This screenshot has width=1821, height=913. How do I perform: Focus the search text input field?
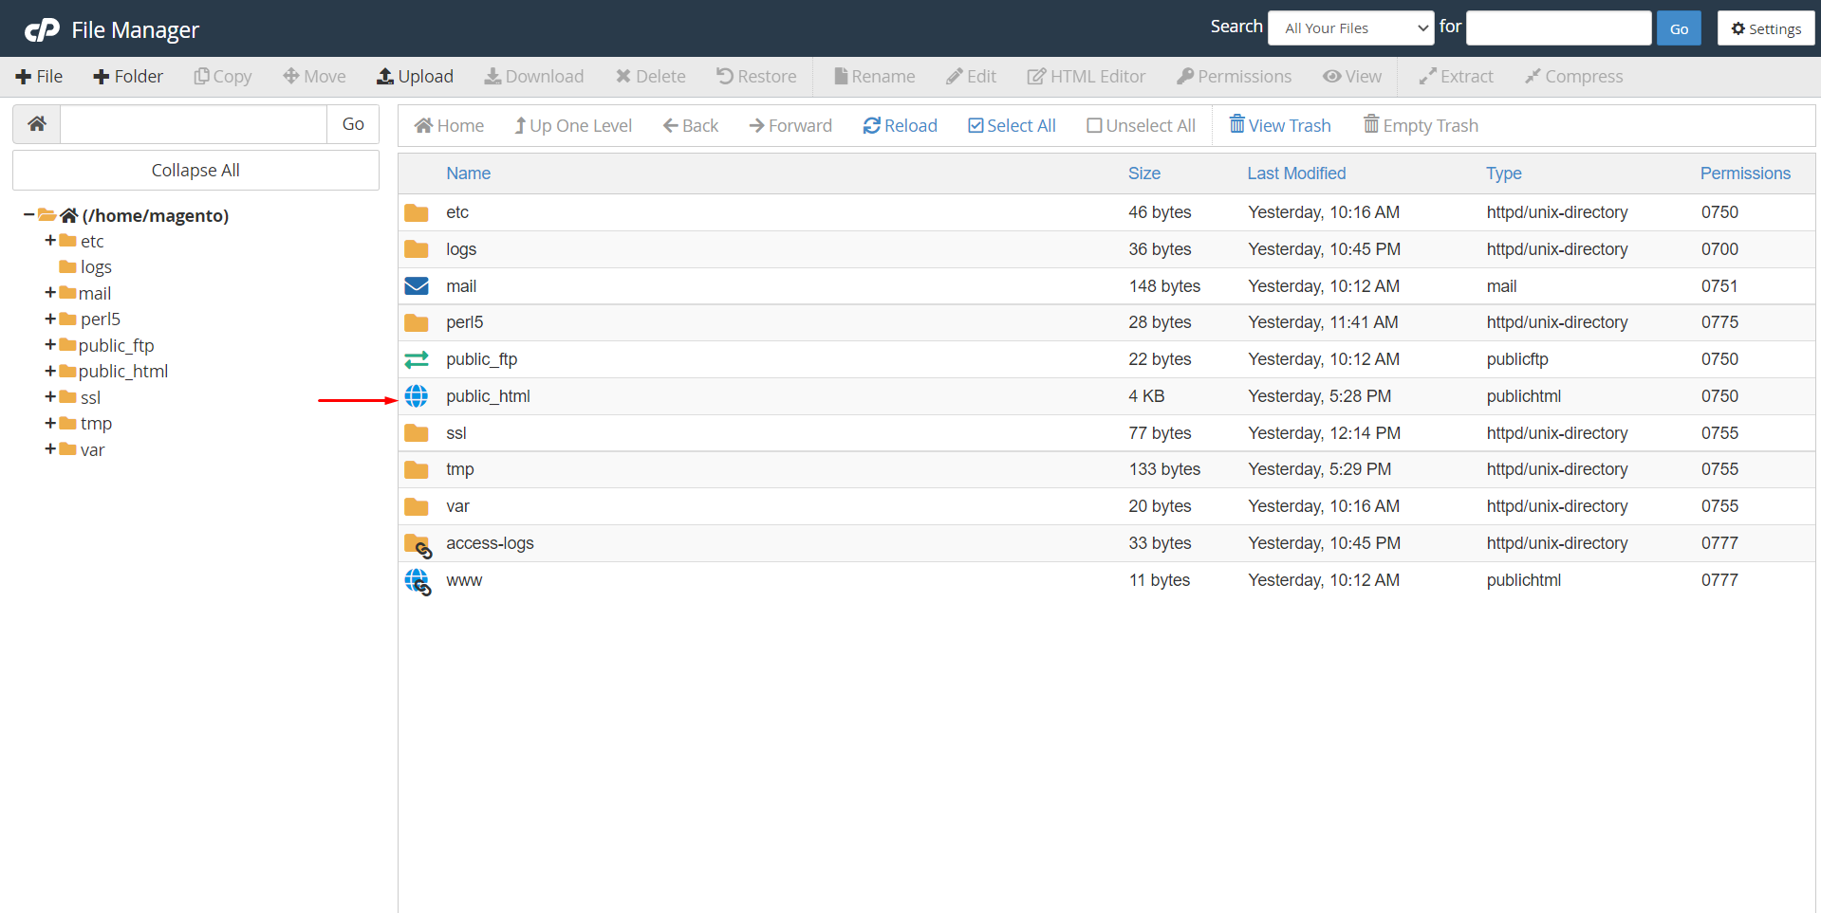point(1558,28)
